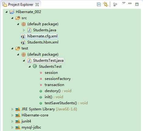Click the Collapse All toolbar icon

click(x=99, y=5)
